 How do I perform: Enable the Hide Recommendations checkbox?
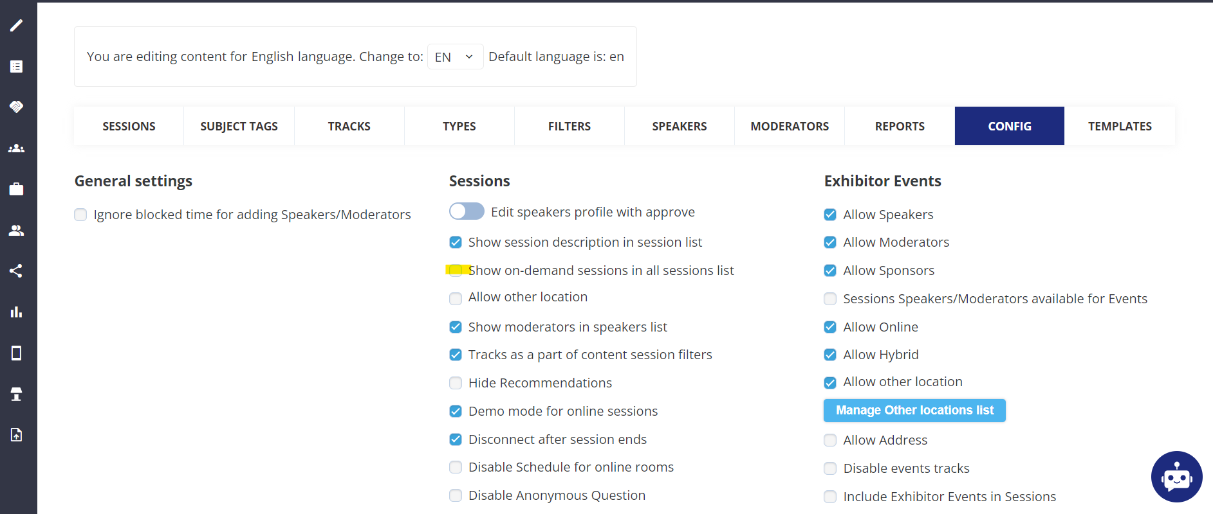pyautogui.click(x=456, y=383)
